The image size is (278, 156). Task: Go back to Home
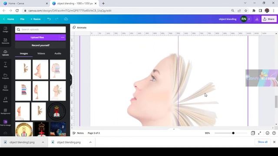[9, 19]
